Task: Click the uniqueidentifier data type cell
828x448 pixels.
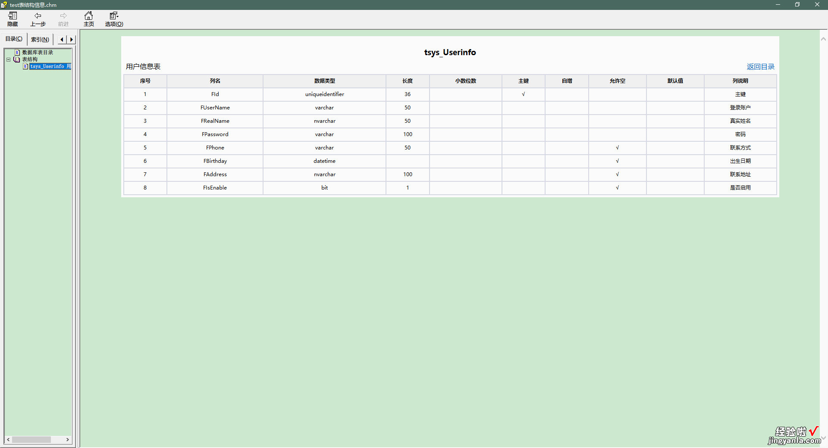Action: tap(325, 94)
